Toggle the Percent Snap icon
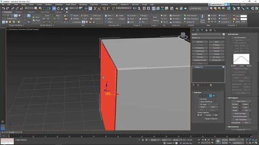The height and width of the screenshot is (145, 259). point(104,8)
